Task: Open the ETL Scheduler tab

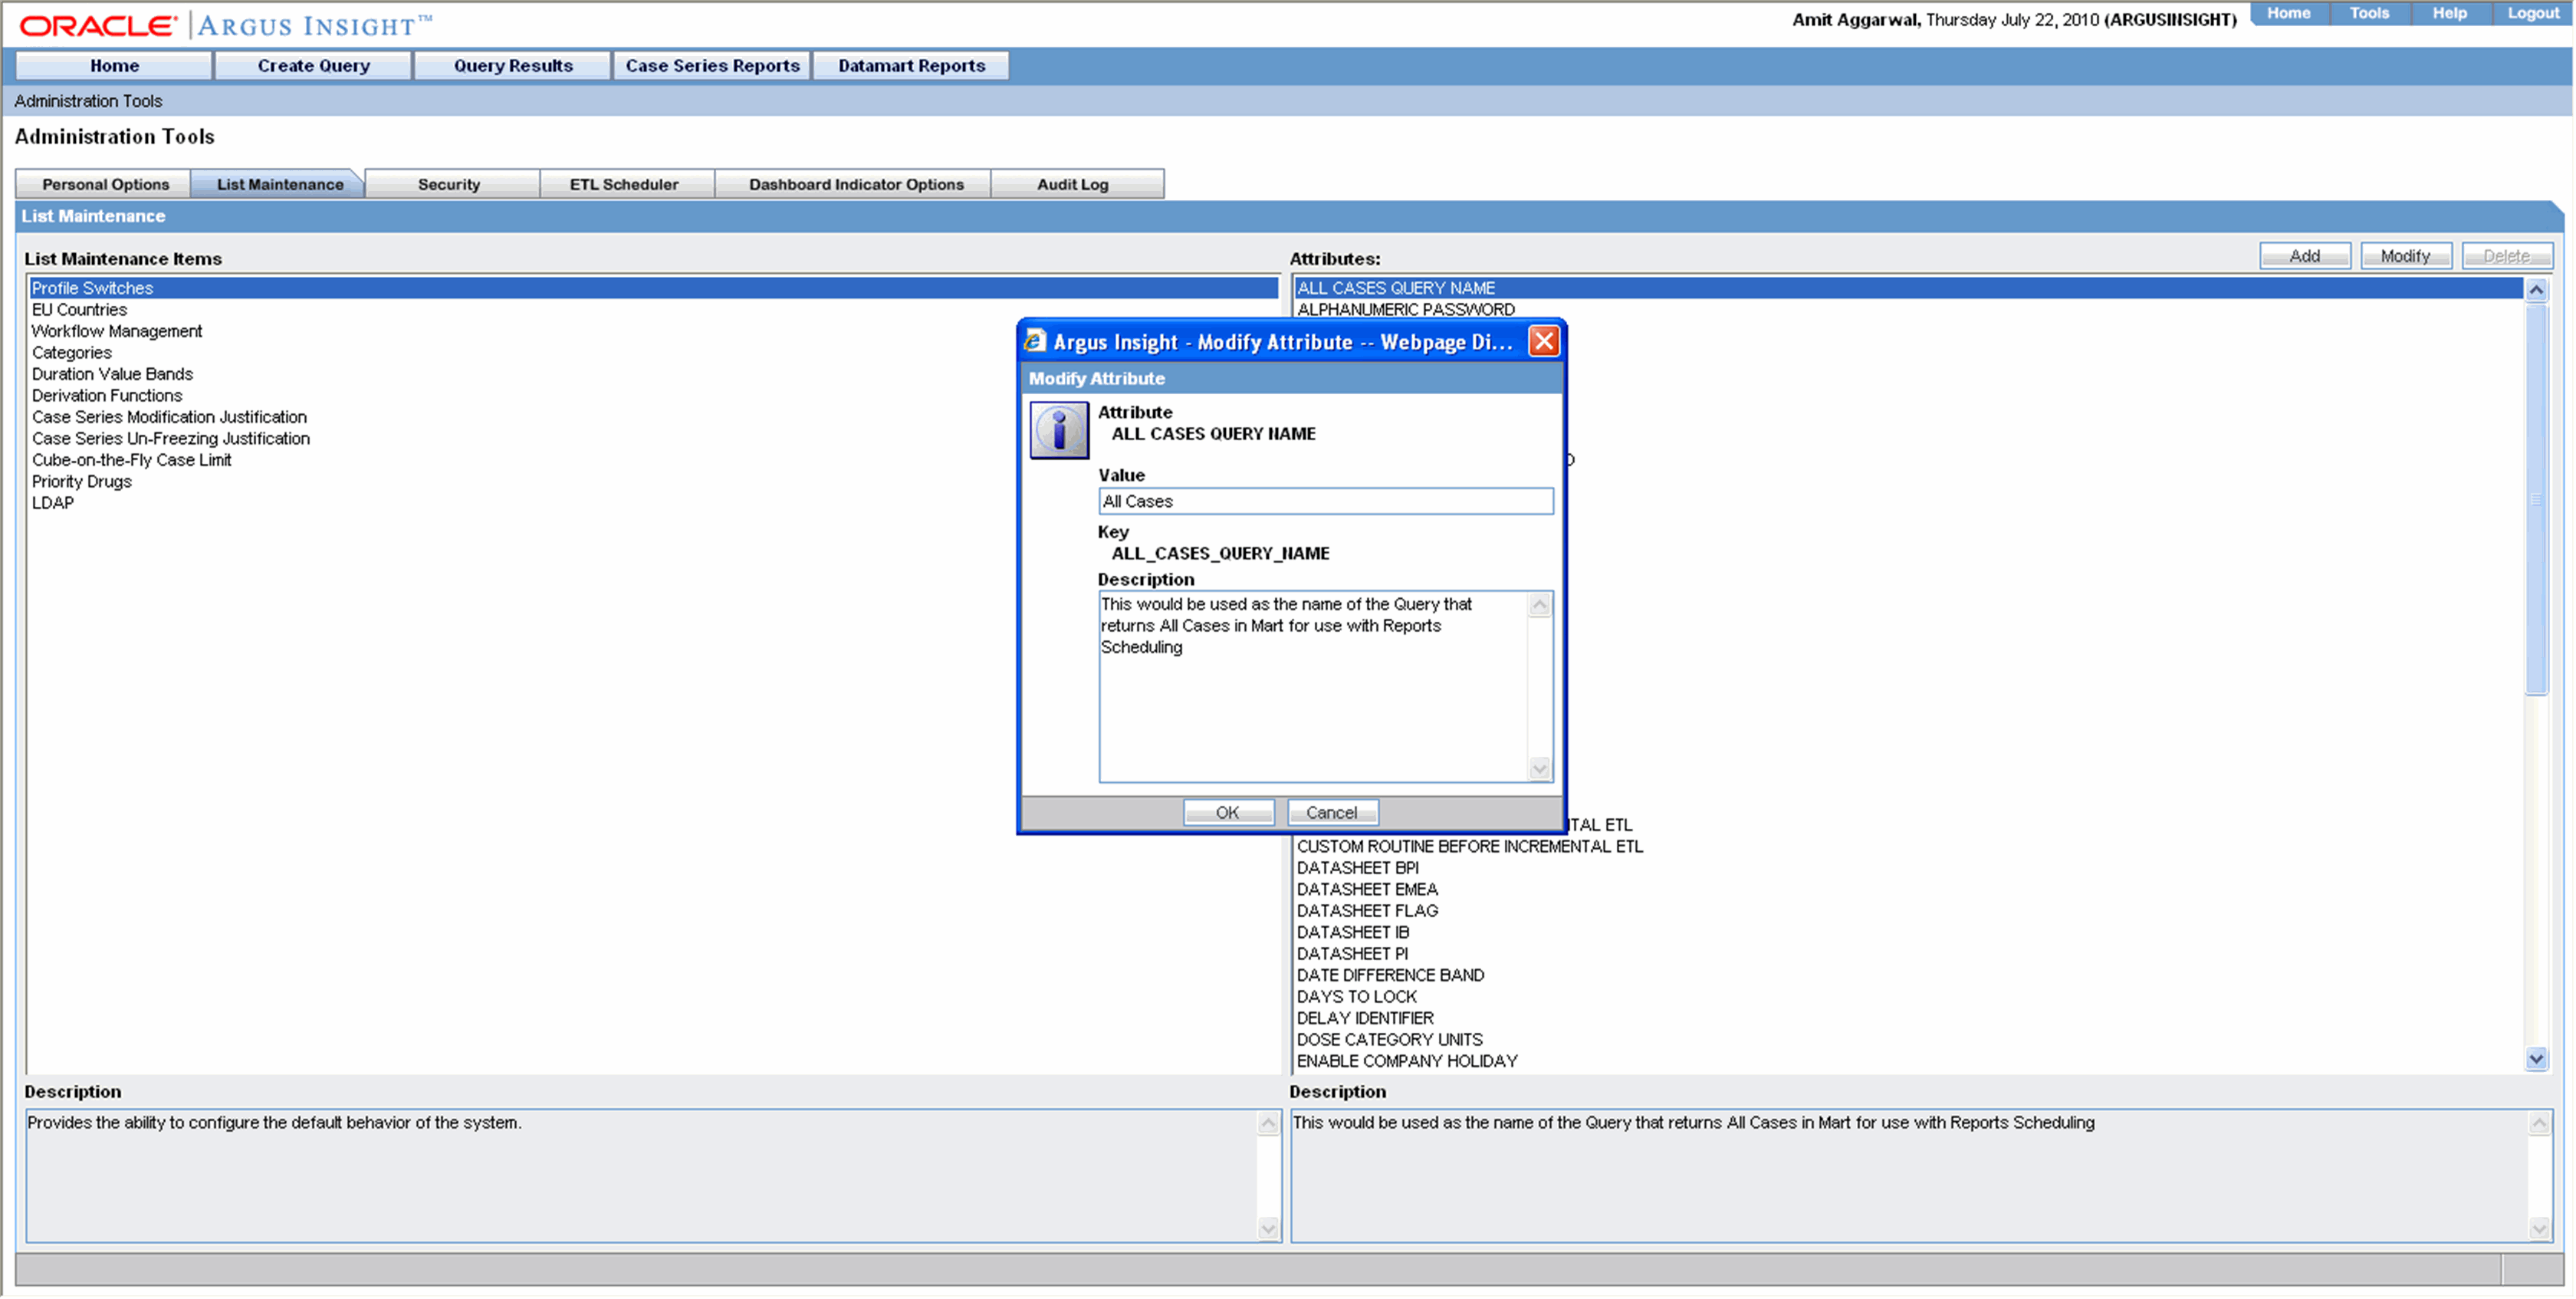Action: (624, 184)
